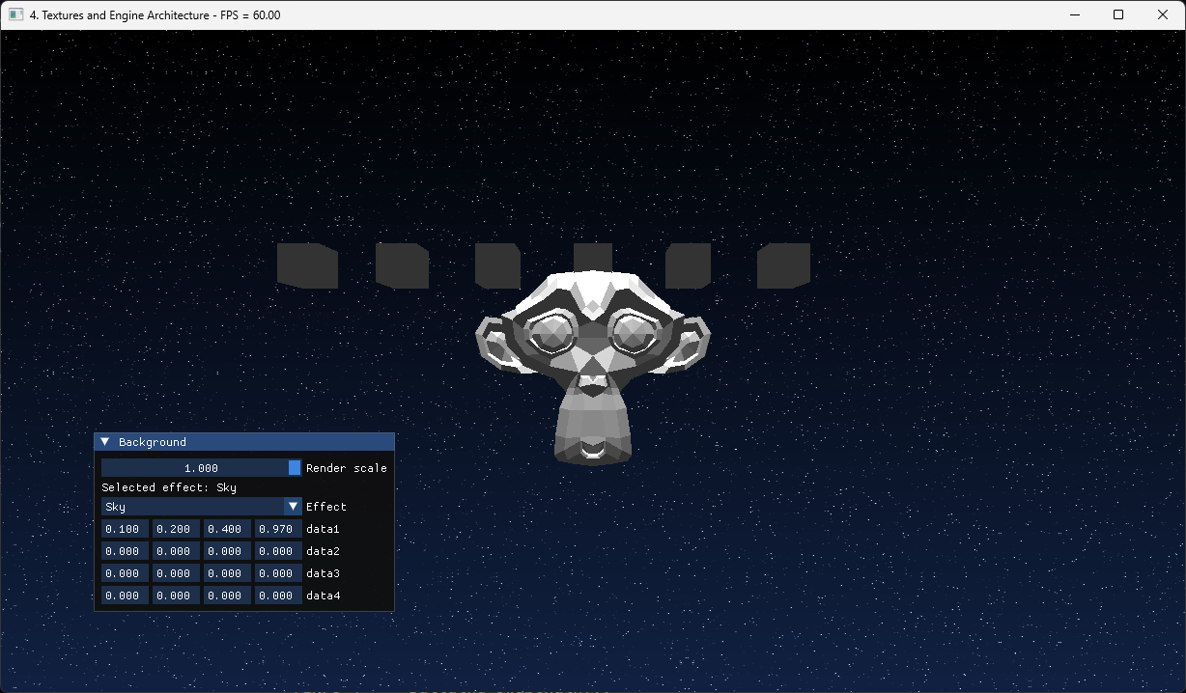
Task: Click data1 second field with 0.200
Action: (177, 529)
